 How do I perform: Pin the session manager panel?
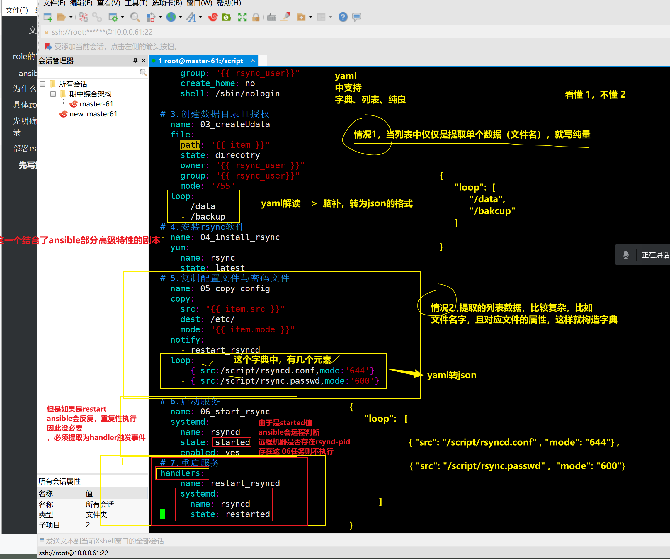pos(135,60)
